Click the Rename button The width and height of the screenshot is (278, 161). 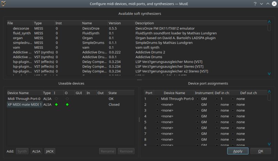pyautogui.click(x=108, y=151)
